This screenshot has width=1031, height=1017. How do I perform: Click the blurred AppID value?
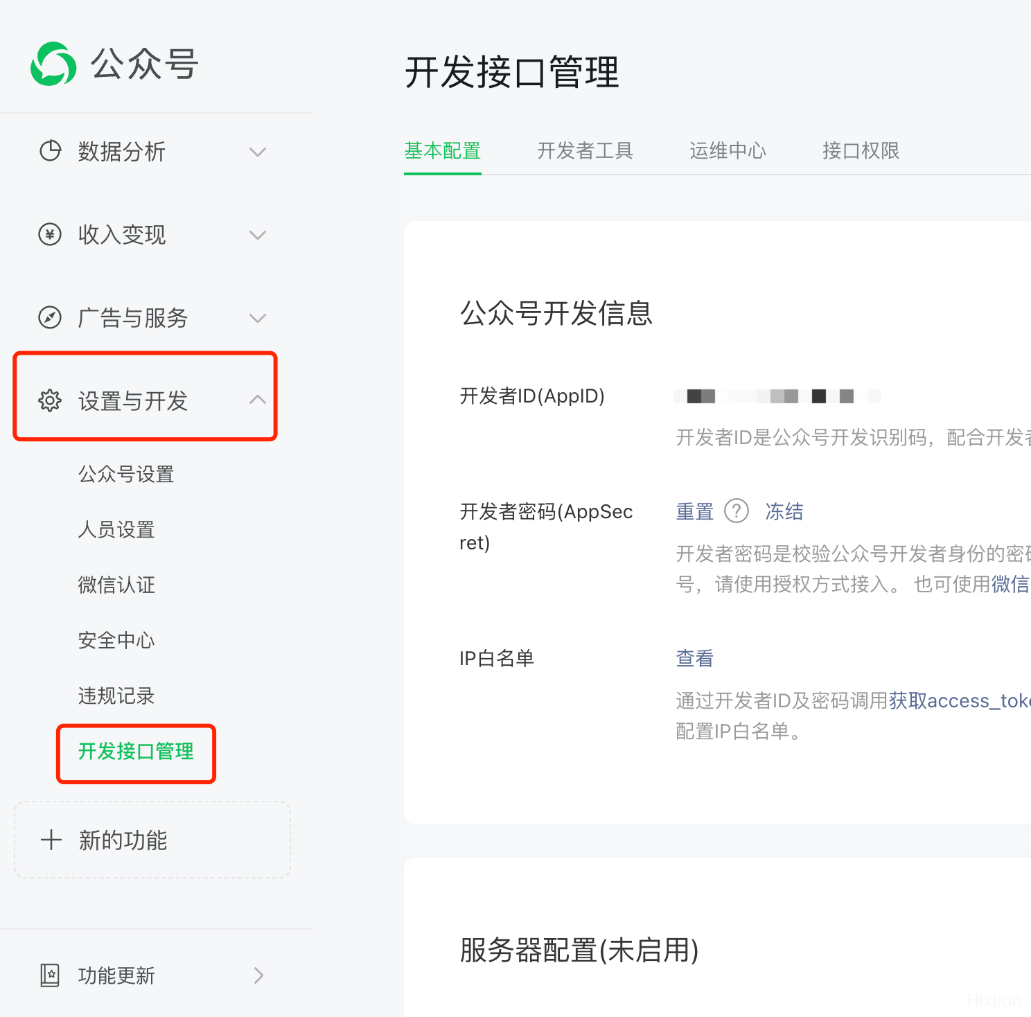(777, 396)
